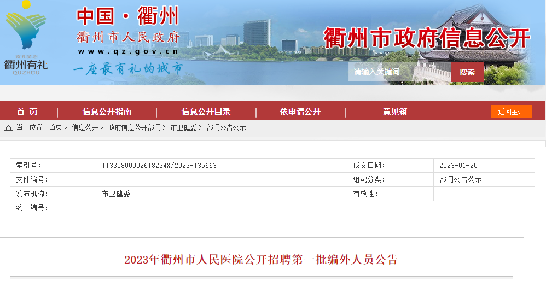This screenshot has width=546, height=281.
Task: Click the 统一编号 label cell
Action: tap(53, 208)
